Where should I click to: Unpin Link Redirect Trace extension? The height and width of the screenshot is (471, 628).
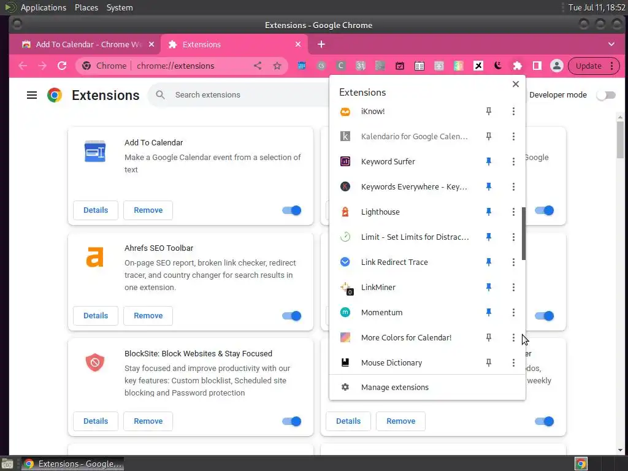coord(489,262)
